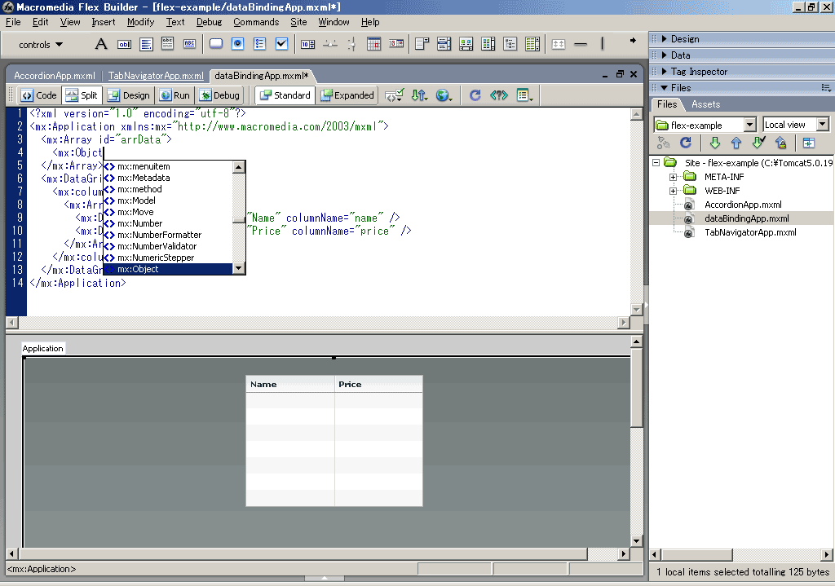Open the Insert menu
The image size is (835, 586).
tap(104, 22)
